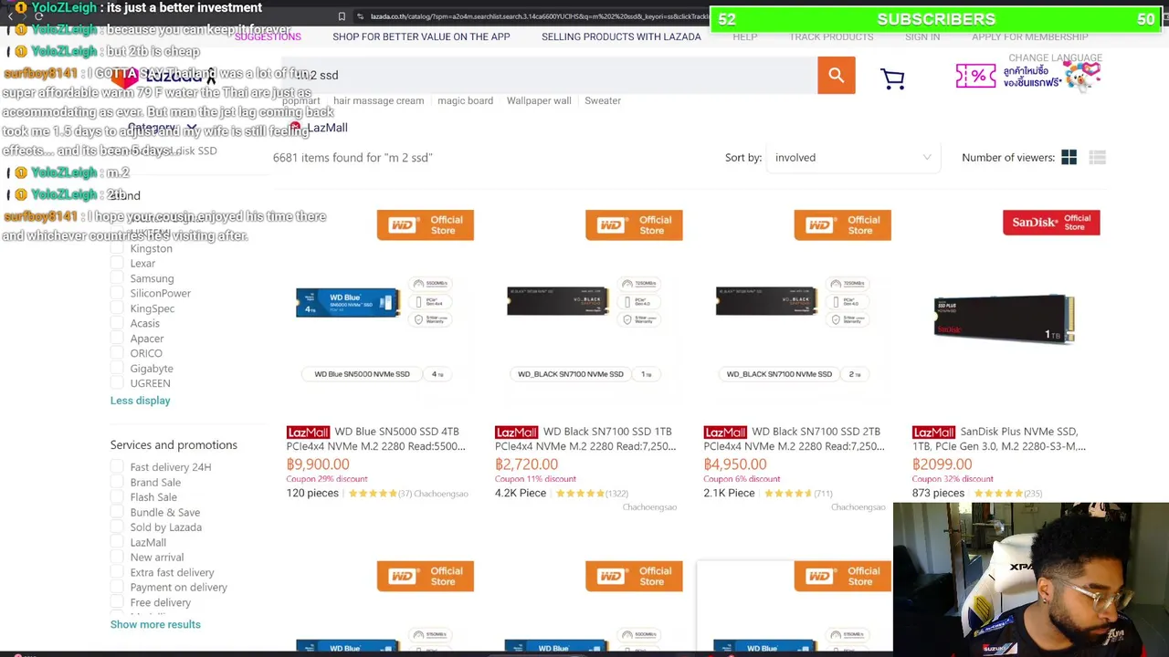Tick the KingSpec brand checkbox
Viewport: 1169px width, 657px height.
pyautogui.click(x=117, y=308)
